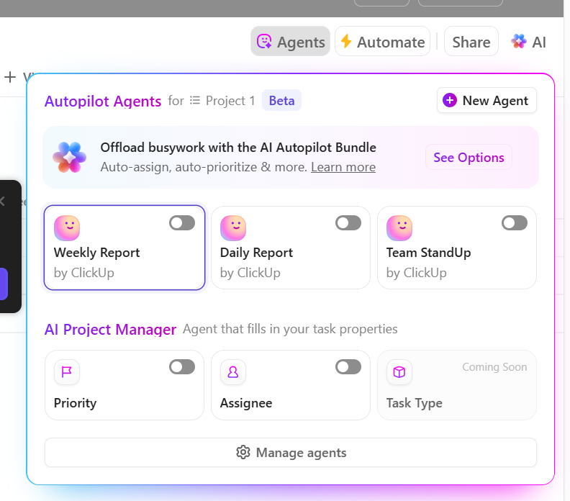Viewport: 570px width, 501px height.
Task: Toggle the Team StandUp agent switch
Action: point(515,223)
